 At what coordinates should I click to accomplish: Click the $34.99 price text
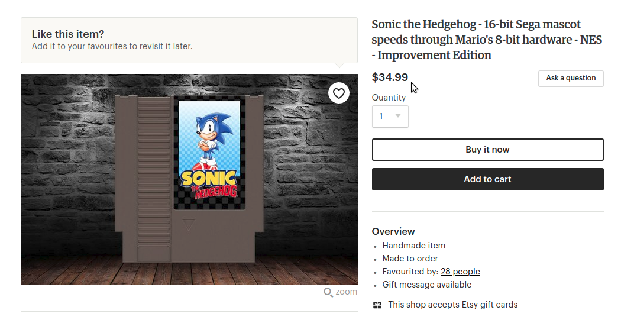click(390, 77)
